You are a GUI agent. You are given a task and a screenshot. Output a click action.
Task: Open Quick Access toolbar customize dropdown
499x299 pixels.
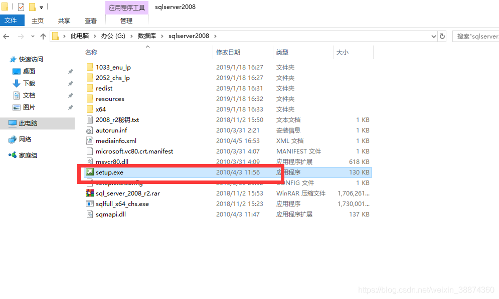[41, 7]
